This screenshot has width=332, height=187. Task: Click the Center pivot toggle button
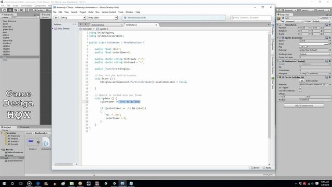38,10
